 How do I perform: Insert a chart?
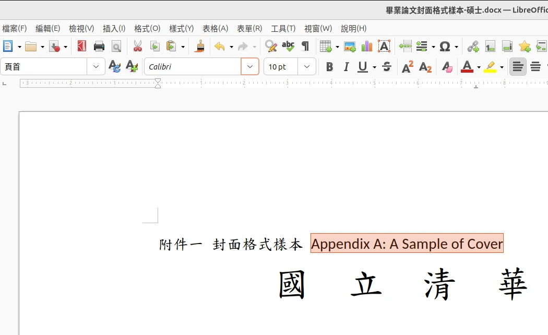tap(366, 46)
